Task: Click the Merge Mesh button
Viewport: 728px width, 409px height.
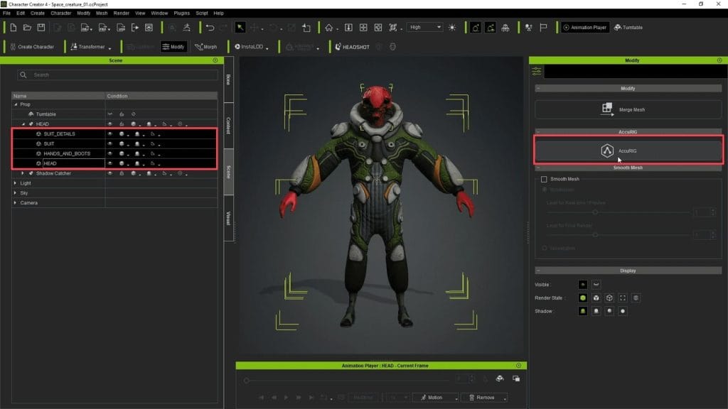Action: (628, 109)
